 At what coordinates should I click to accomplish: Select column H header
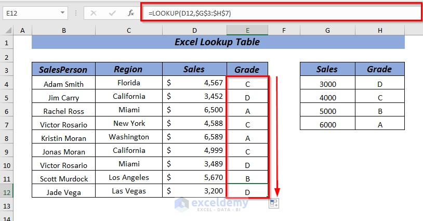[380, 31]
